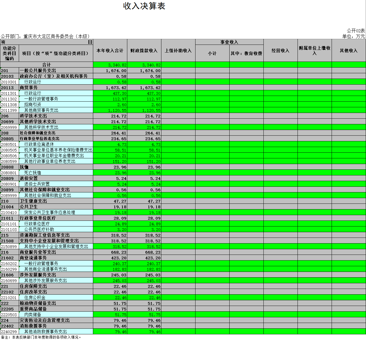Click the 本年收入合计 column header
Screen dimensions: 366x340
click(x=110, y=51)
